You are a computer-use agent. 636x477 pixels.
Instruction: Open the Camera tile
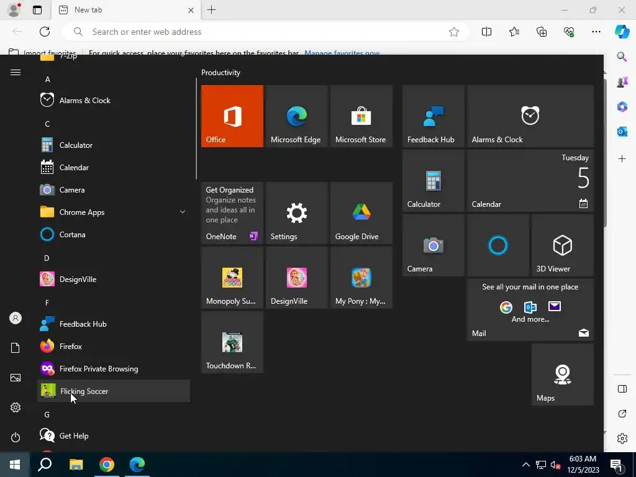pyautogui.click(x=433, y=245)
